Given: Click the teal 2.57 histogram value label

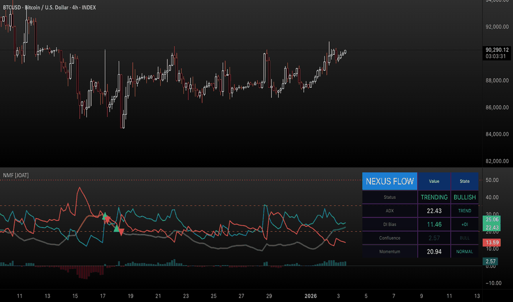Looking at the screenshot, I should 490,261.
